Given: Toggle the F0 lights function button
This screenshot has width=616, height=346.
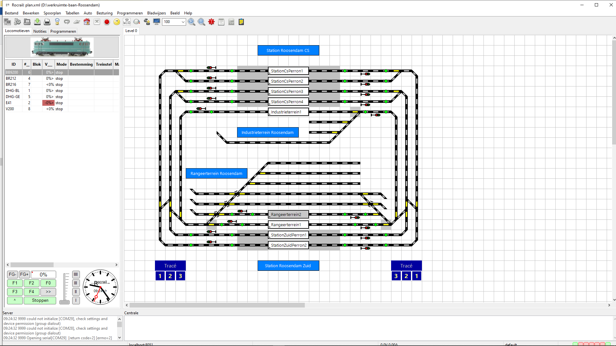Looking at the screenshot, I should coord(48,283).
